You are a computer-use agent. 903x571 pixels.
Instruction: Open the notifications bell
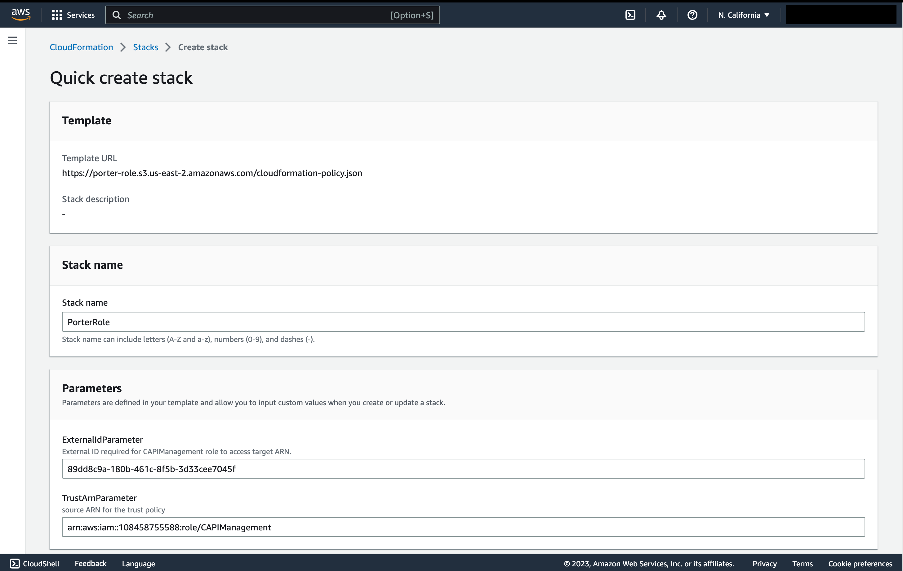pyautogui.click(x=661, y=15)
